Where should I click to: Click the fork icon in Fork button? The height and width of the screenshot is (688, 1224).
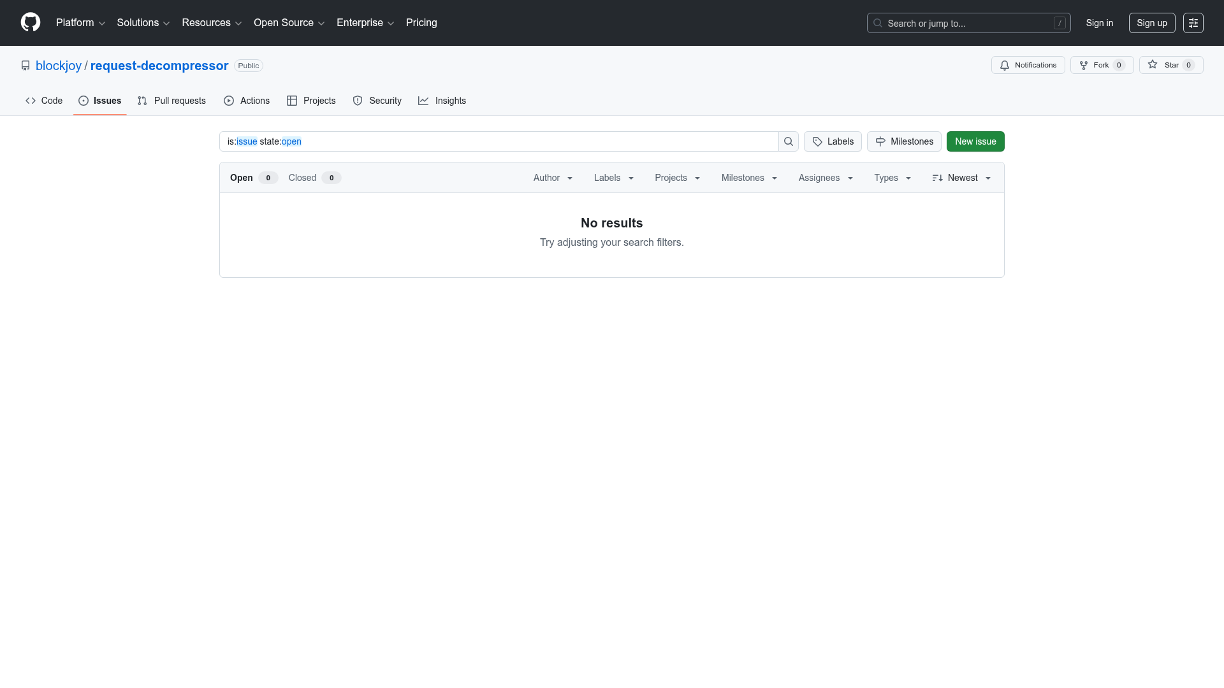[x=1083, y=65]
